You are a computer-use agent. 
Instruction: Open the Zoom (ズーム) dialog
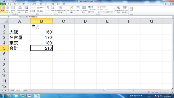[48, 9]
